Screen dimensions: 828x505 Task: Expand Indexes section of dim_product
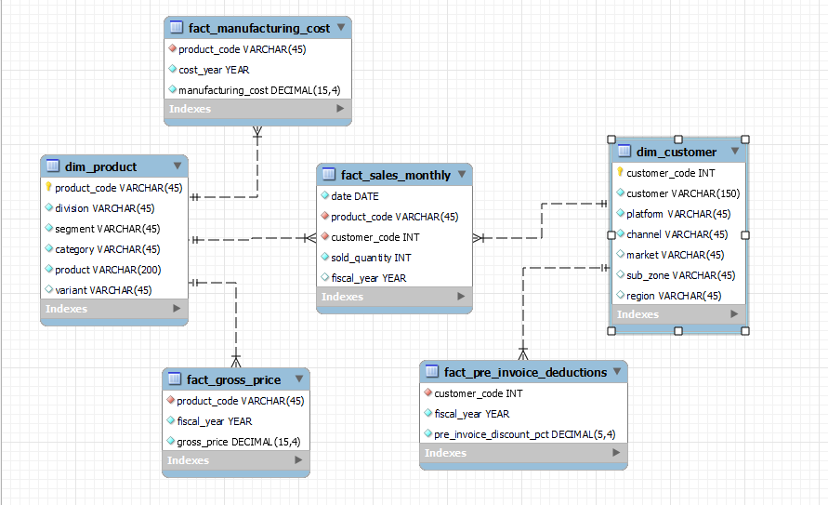click(x=177, y=308)
